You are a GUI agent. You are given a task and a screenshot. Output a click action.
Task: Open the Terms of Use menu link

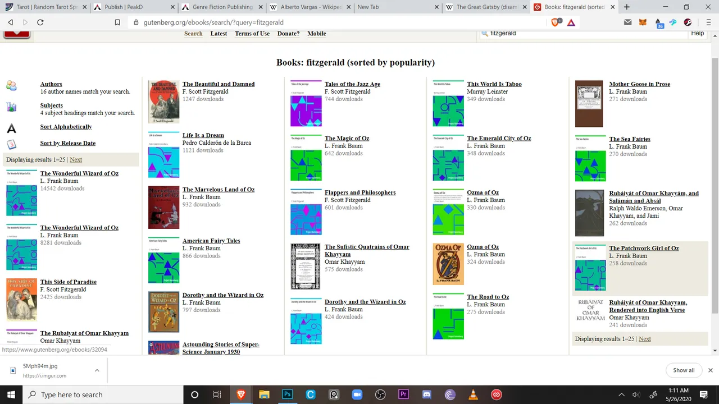pyautogui.click(x=252, y=34)
